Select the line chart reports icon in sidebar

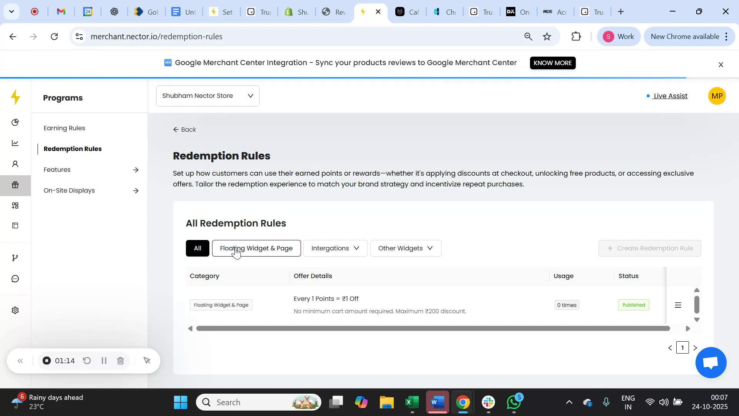tap(15, 143)
